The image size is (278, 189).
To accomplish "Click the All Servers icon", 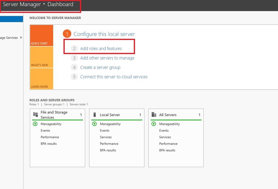I will coord(154,114).
